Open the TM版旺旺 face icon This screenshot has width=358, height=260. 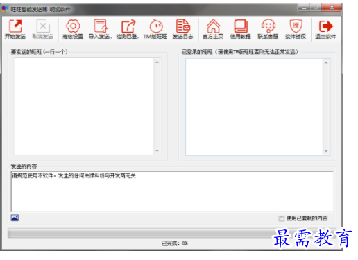(x=156, y=26)
